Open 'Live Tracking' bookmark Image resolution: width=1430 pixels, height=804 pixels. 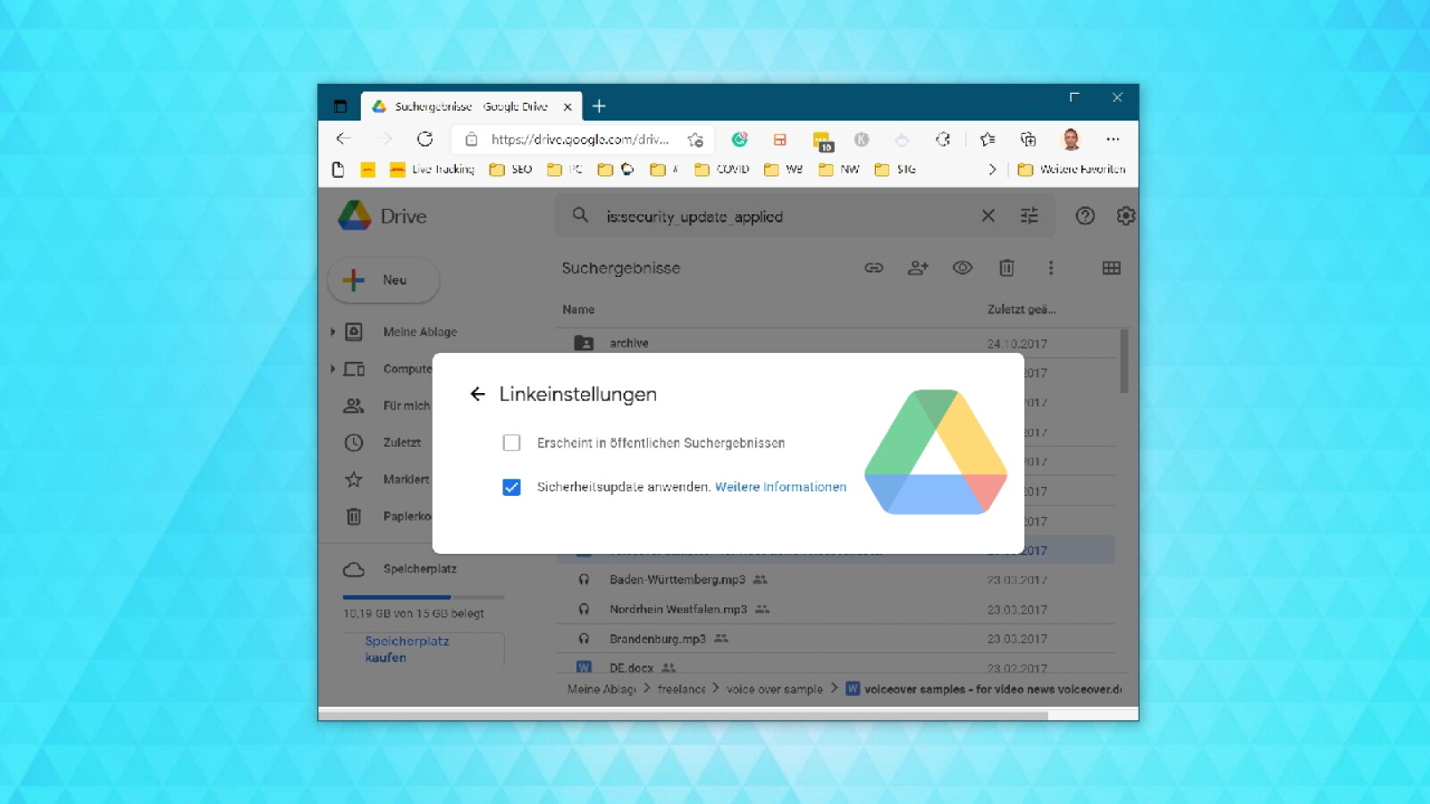click(x=432, y=169)
